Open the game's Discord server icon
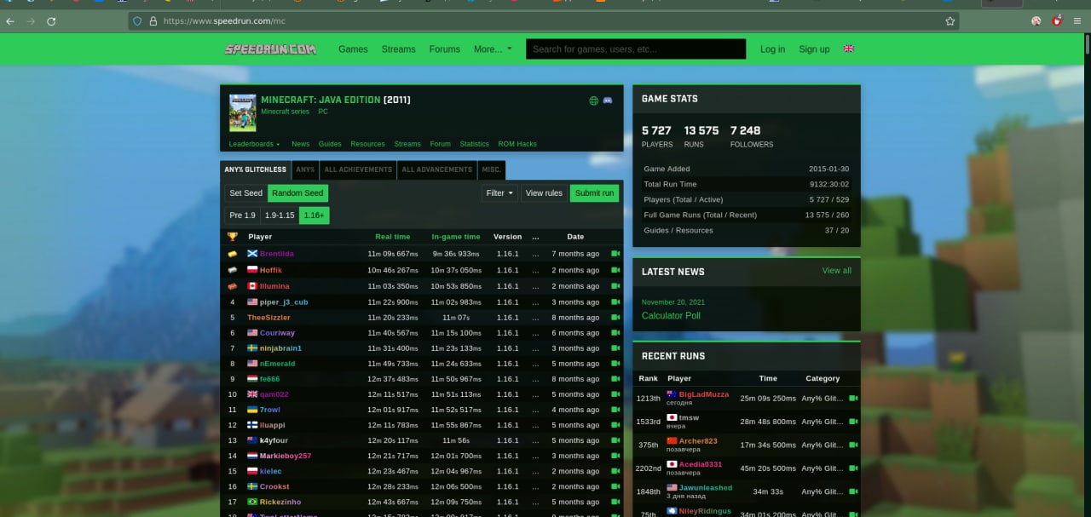Viewport: 1091px width, 517px height. pos(608,101)
